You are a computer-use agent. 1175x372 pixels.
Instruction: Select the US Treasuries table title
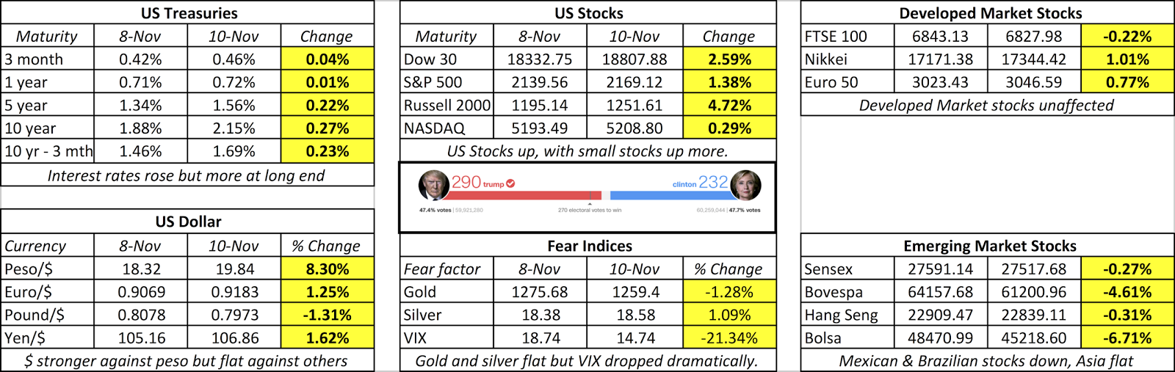189,13
